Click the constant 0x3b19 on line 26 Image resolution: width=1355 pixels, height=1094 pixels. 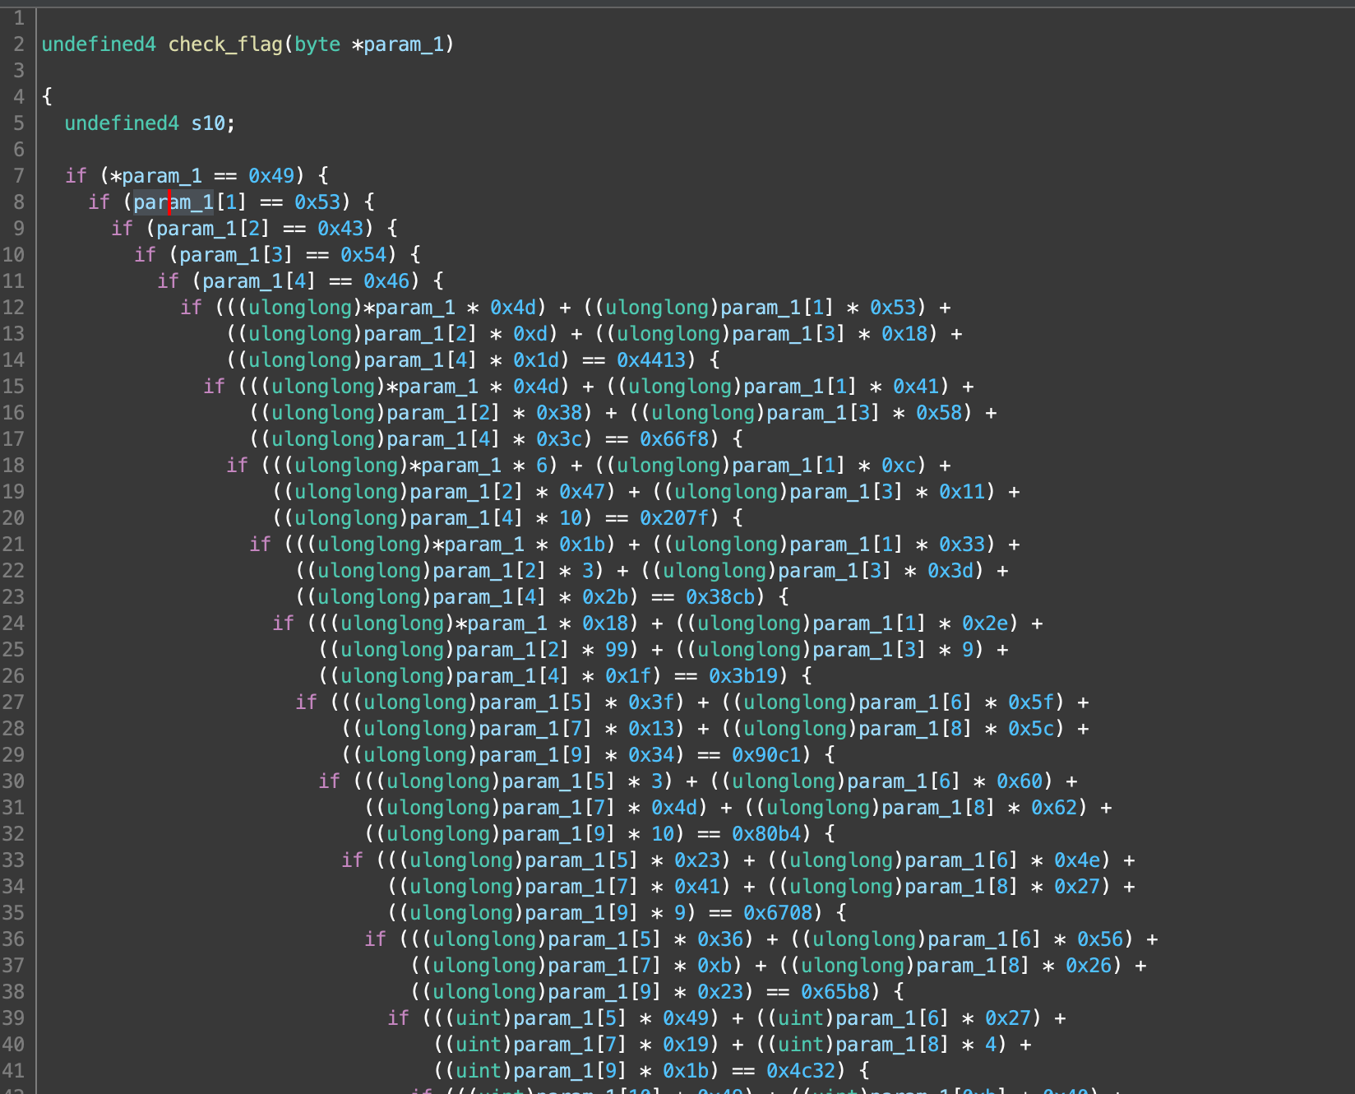click(743, 676)
